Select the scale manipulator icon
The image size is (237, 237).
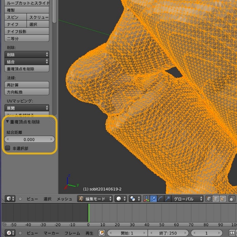point(167,199)
